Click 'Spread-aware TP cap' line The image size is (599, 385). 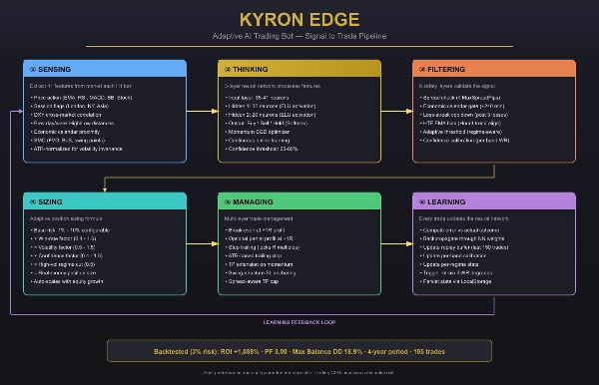point(253,281)
